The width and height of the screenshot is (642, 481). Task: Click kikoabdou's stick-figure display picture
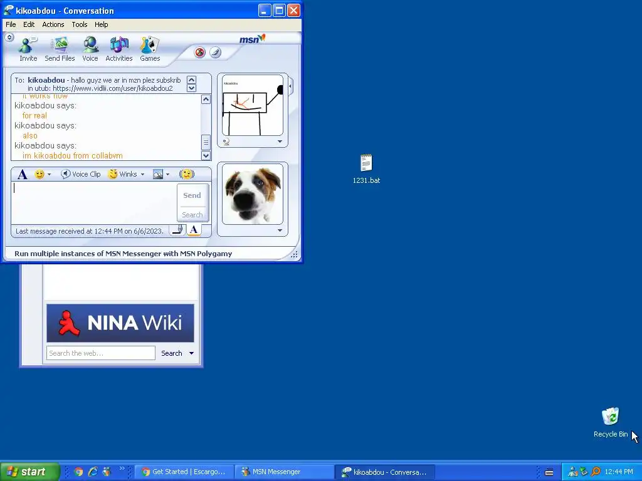[253, 105]
